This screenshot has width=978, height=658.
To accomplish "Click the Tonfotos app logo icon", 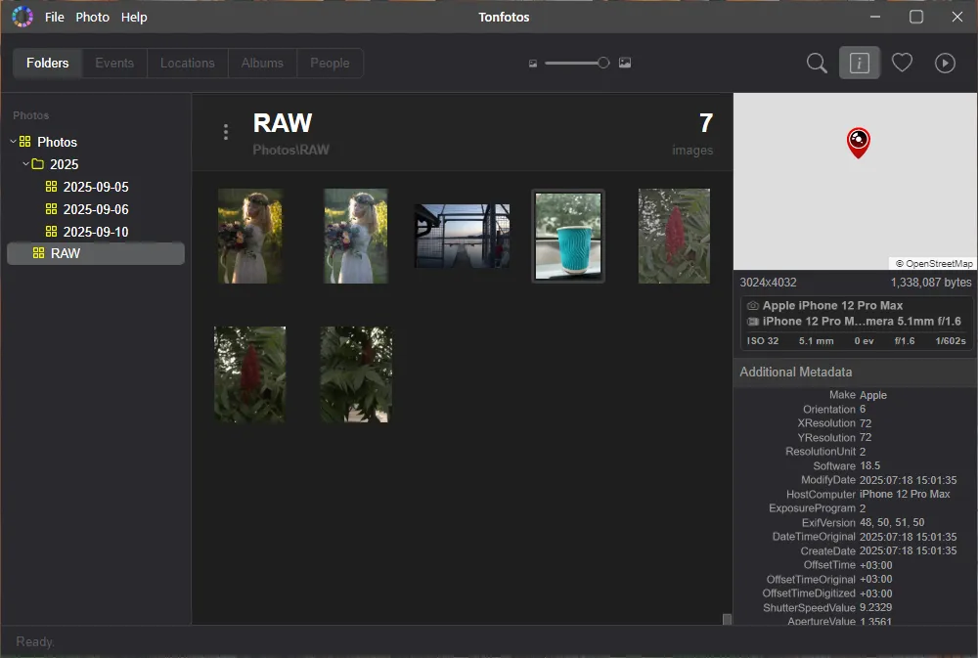I will point(22,17).
